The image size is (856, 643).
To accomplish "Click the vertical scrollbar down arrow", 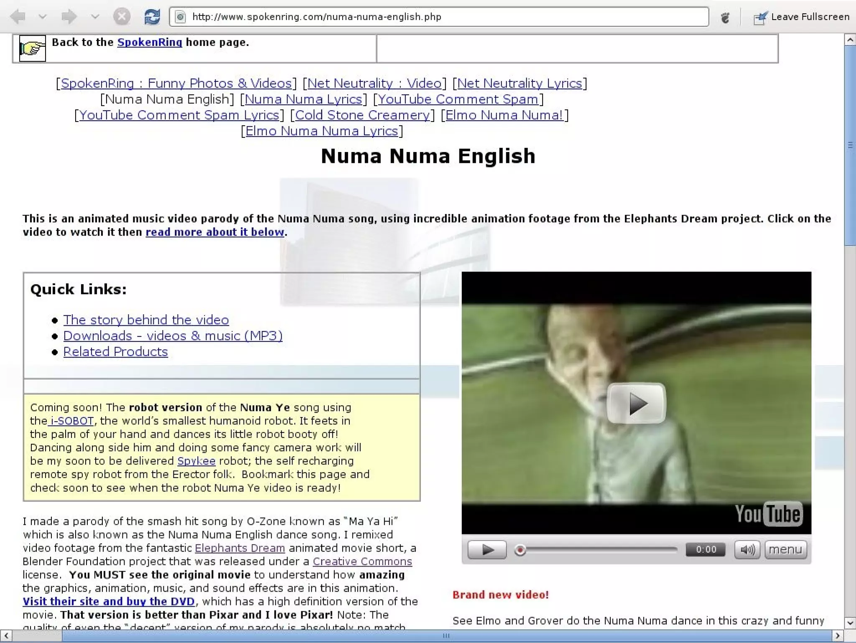I will point(850,623).
